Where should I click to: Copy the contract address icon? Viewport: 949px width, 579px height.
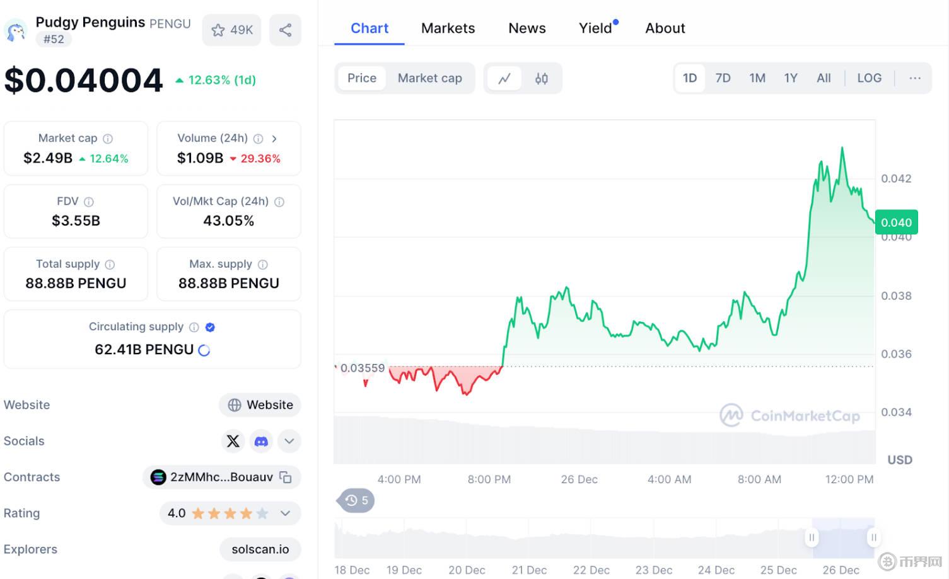286,478
